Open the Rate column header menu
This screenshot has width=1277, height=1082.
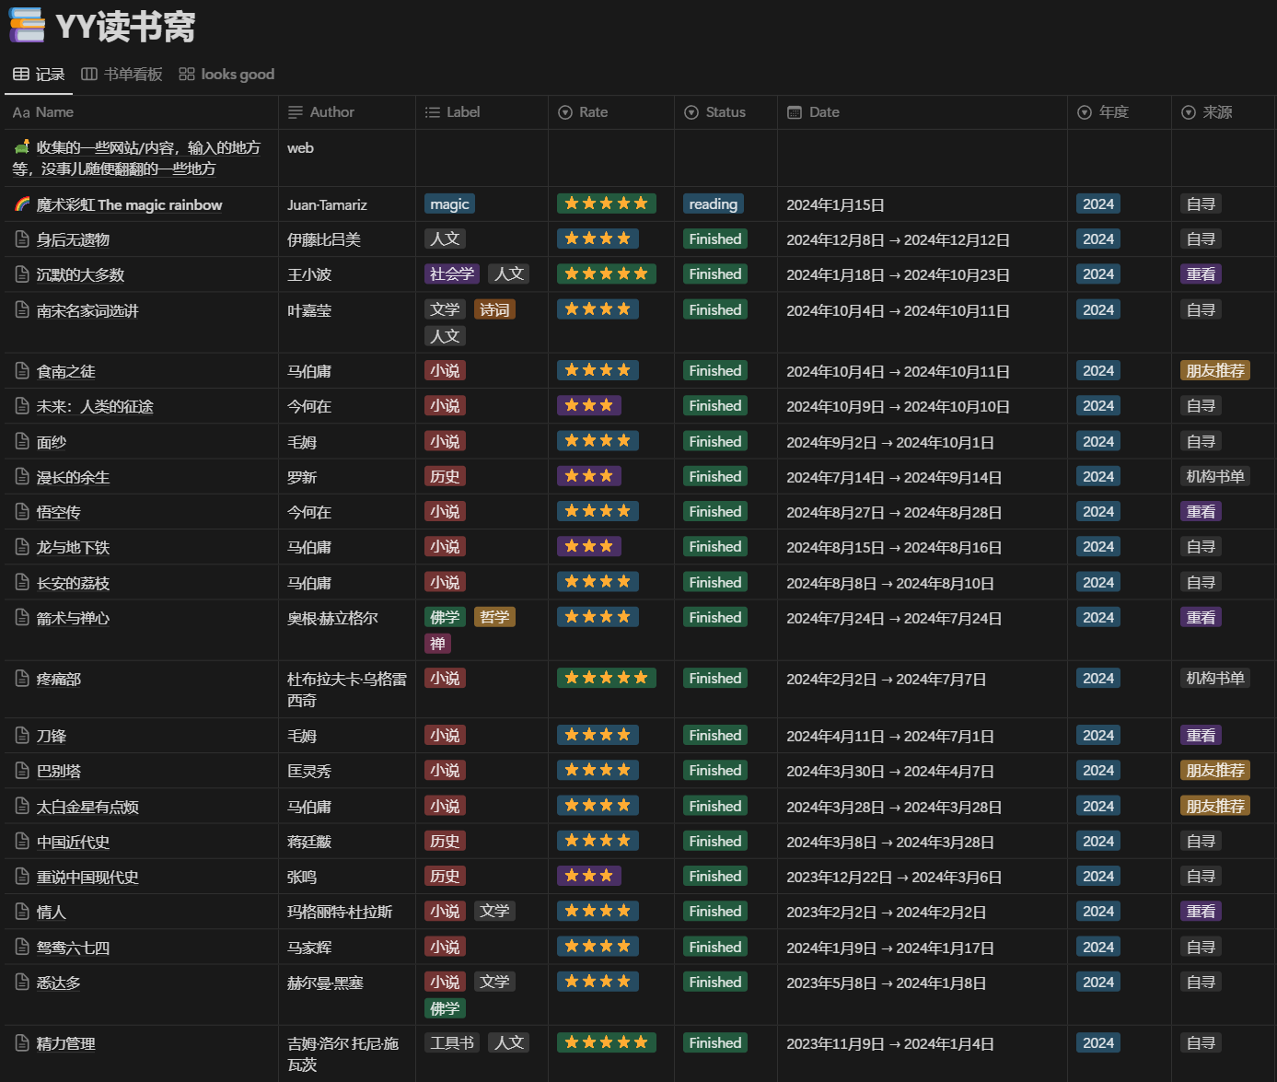[612, 112]
